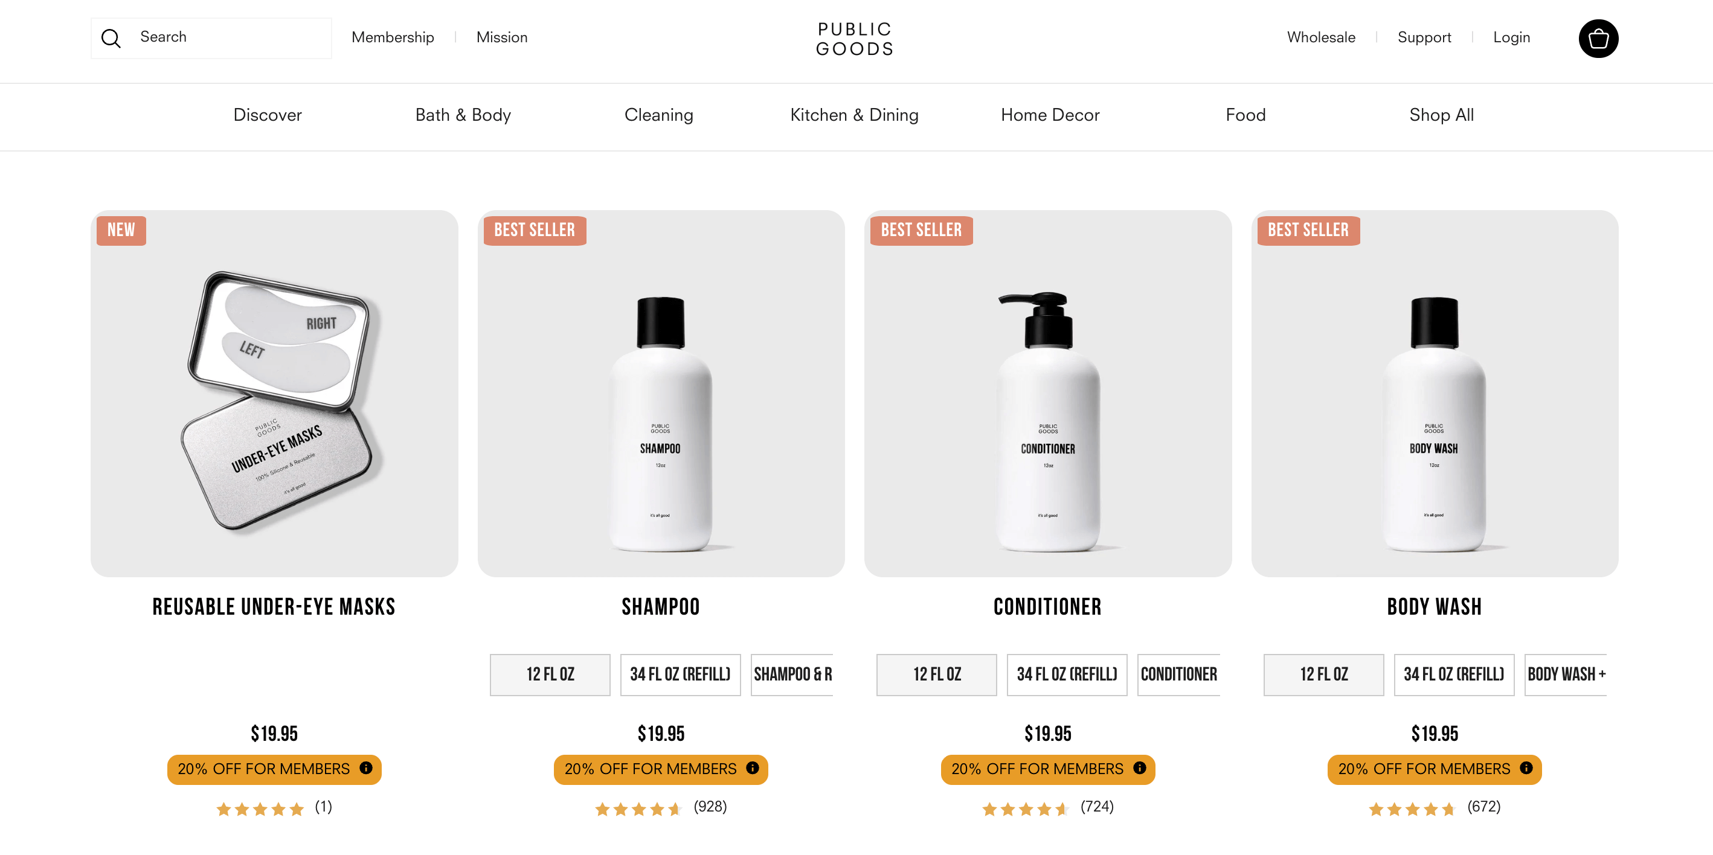
Task: Click the Public Goods logo
Action: click(x=855, y=39)
